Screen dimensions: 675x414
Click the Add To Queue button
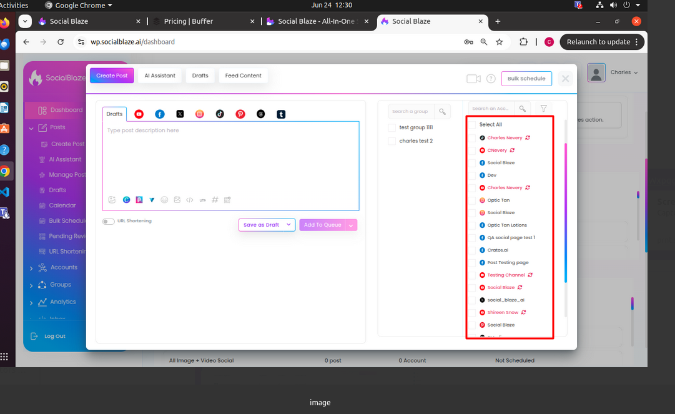pyautogui.click(x=322, y=225)
